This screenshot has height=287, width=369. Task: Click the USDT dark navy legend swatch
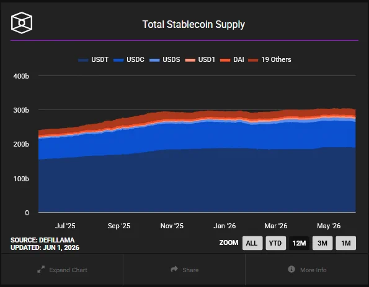(83, 60)
